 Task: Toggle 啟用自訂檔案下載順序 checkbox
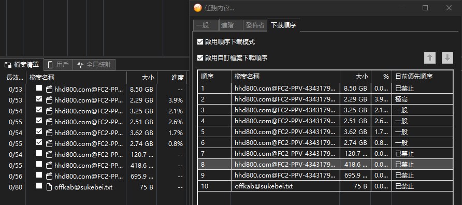click(200, 58)
